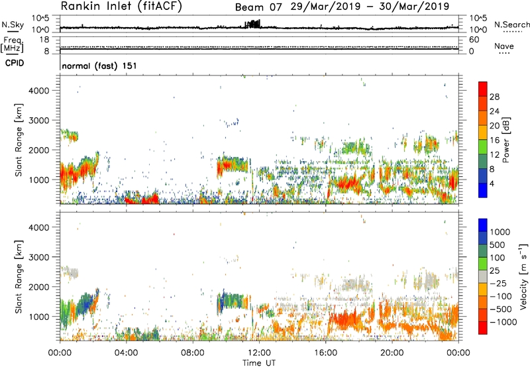Click the blue bottom of power colorbar

pos(483,191)
